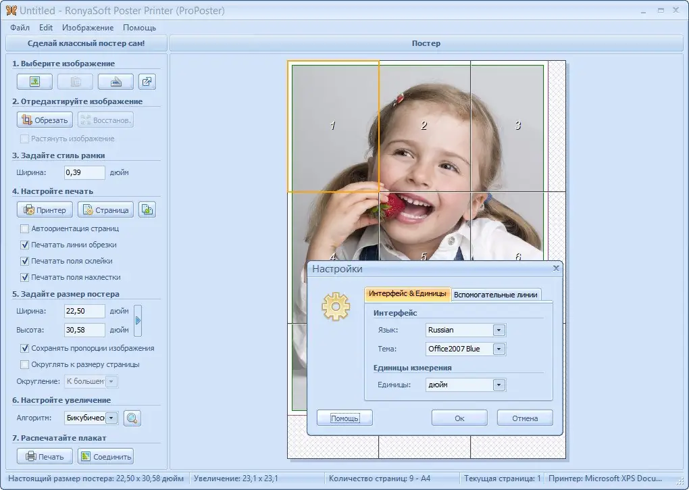
Task: Click heading 6. Настройте увеличение
Action: [x=61, y=400]
